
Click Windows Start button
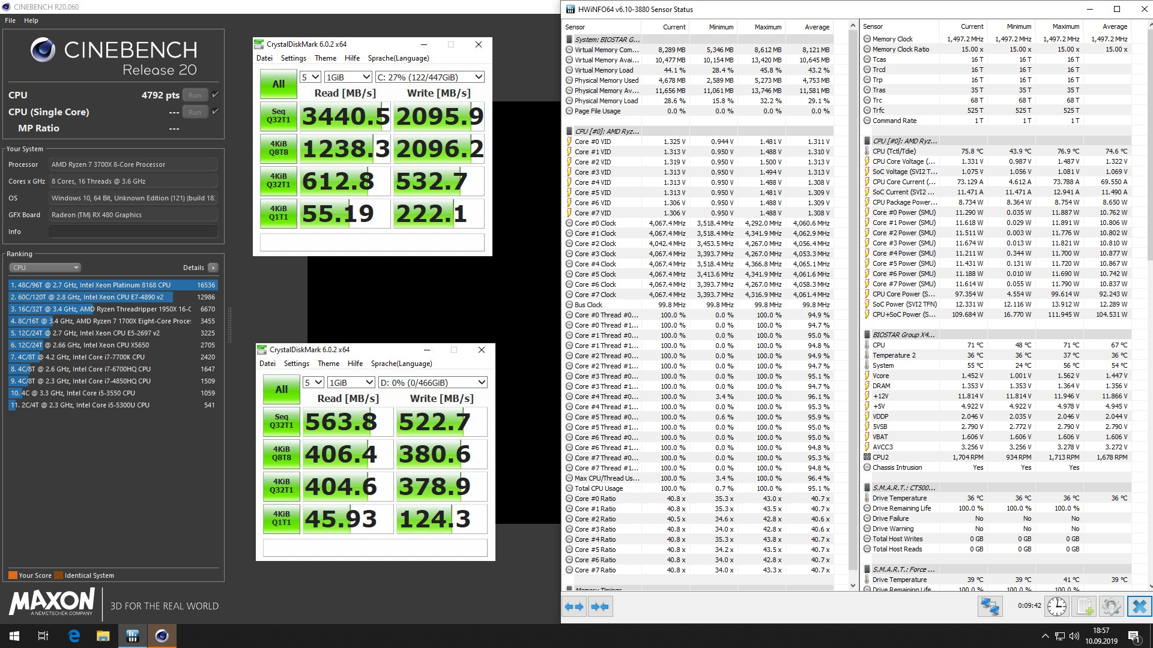[14, 636]
